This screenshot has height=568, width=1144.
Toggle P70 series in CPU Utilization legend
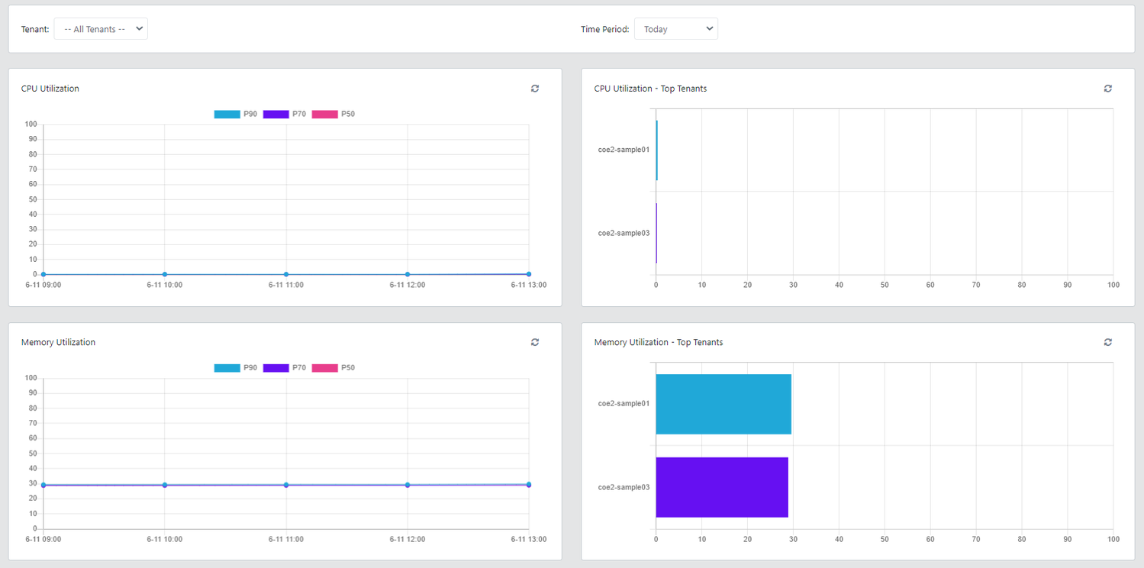point(285,115)
